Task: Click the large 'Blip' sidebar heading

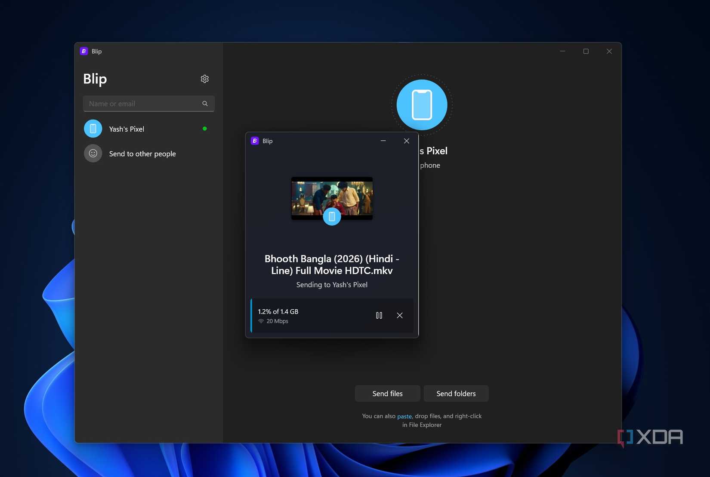Action: point(95,79)
